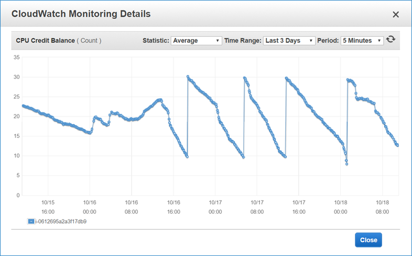Open the Period dropdown showing 5 Minutes

point(362,41)
